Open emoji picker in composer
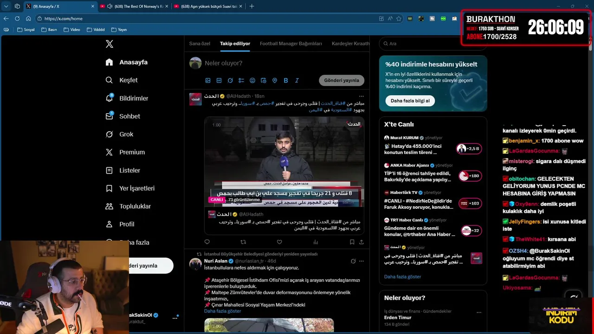The height and width of the screenshot is (334, 594). [x=252, y=80]
